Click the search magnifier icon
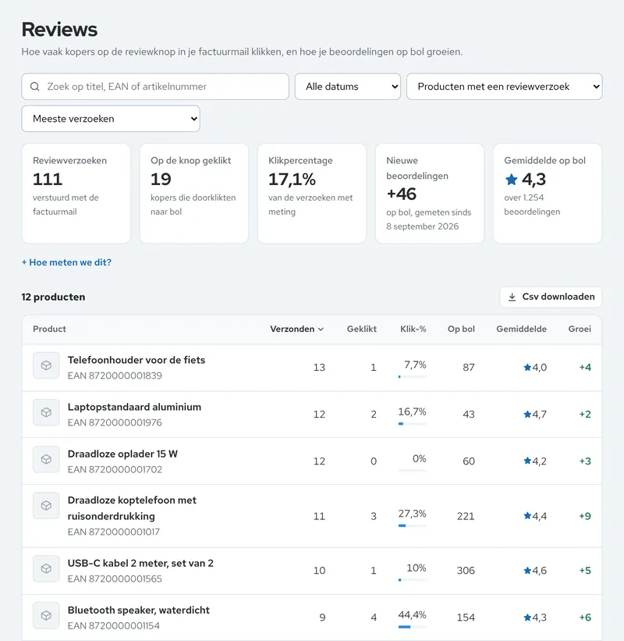The width and height of the screenshot is (624, 641). click(x=35, y=87)
